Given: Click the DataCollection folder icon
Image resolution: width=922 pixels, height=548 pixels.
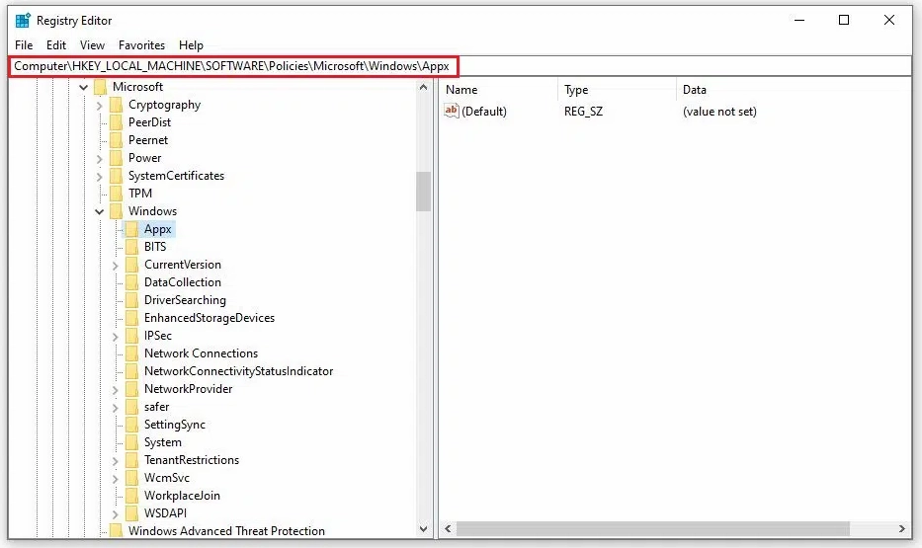Looking at the screenshot, I should 132,282.
